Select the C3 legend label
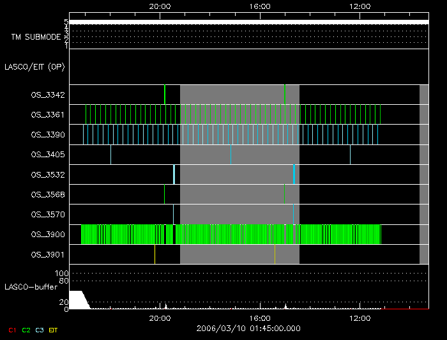Image resolution: width=447 pixels, height=340 pixels. click(40, 330)
